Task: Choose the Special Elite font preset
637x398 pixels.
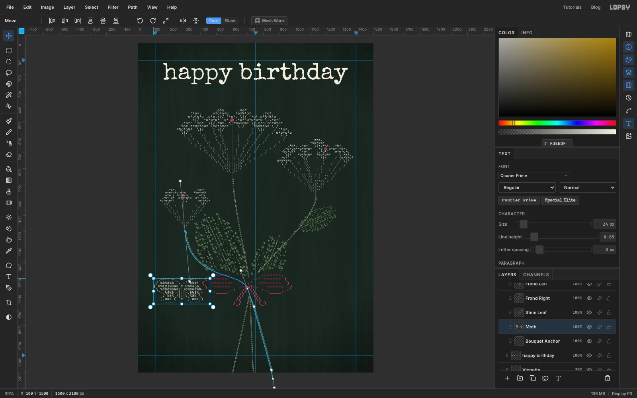Action: (x=560, y=200)
